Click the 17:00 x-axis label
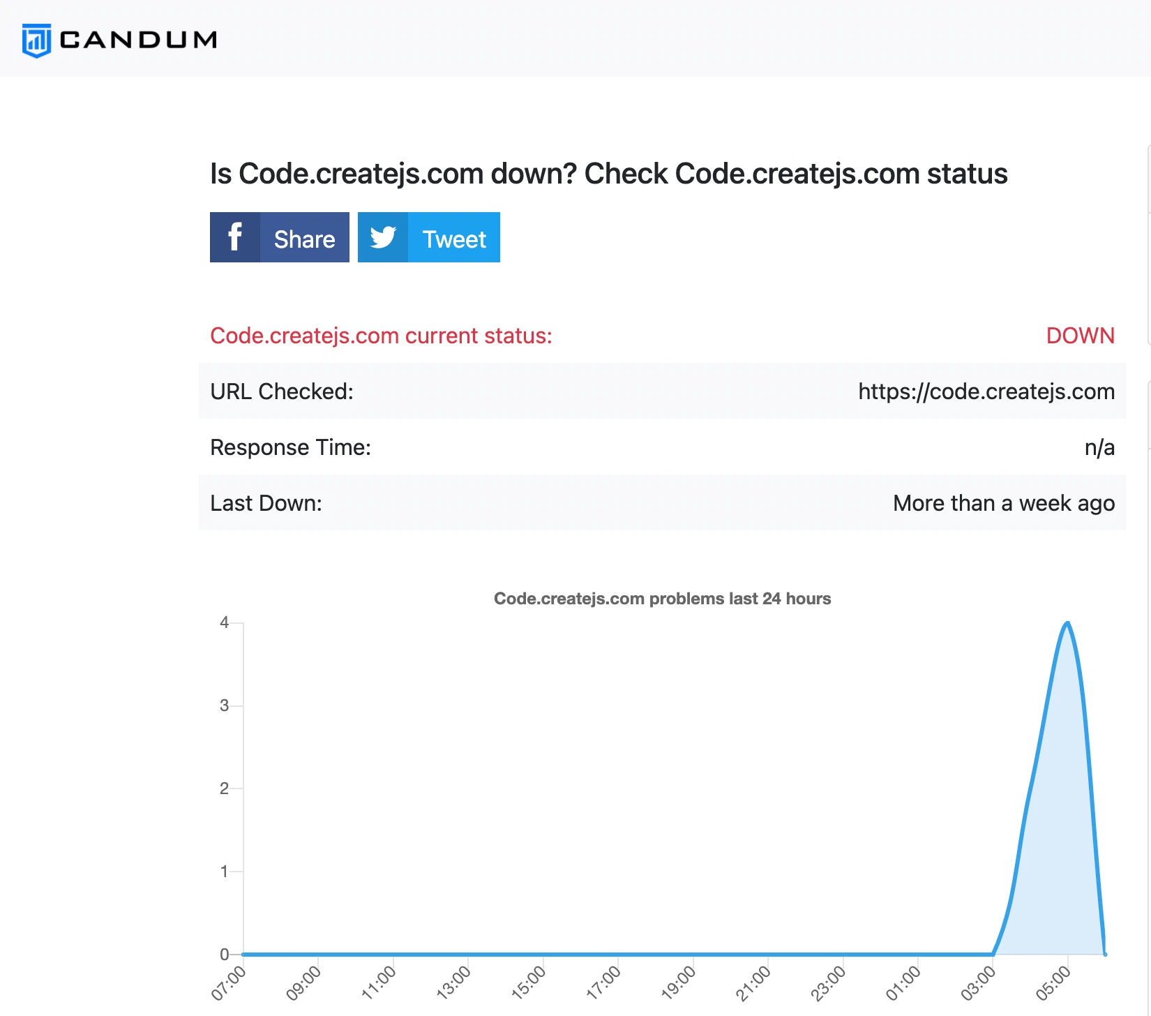The width and height of the screenshot is (1151, 1016). pyautogui.click(x=603, y=983)
